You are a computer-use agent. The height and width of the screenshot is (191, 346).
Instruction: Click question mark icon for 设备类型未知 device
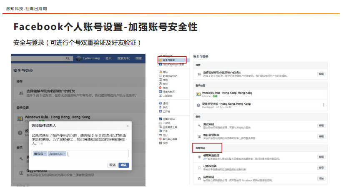pyautogui.click(x=198, y=106)
